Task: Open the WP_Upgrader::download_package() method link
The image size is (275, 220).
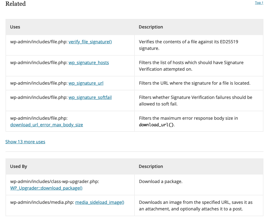Action: 46,188
